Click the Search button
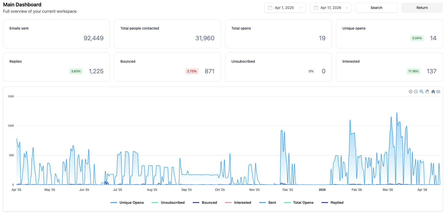The height and width of the screenshot is (214, 446). pos(376,8)
